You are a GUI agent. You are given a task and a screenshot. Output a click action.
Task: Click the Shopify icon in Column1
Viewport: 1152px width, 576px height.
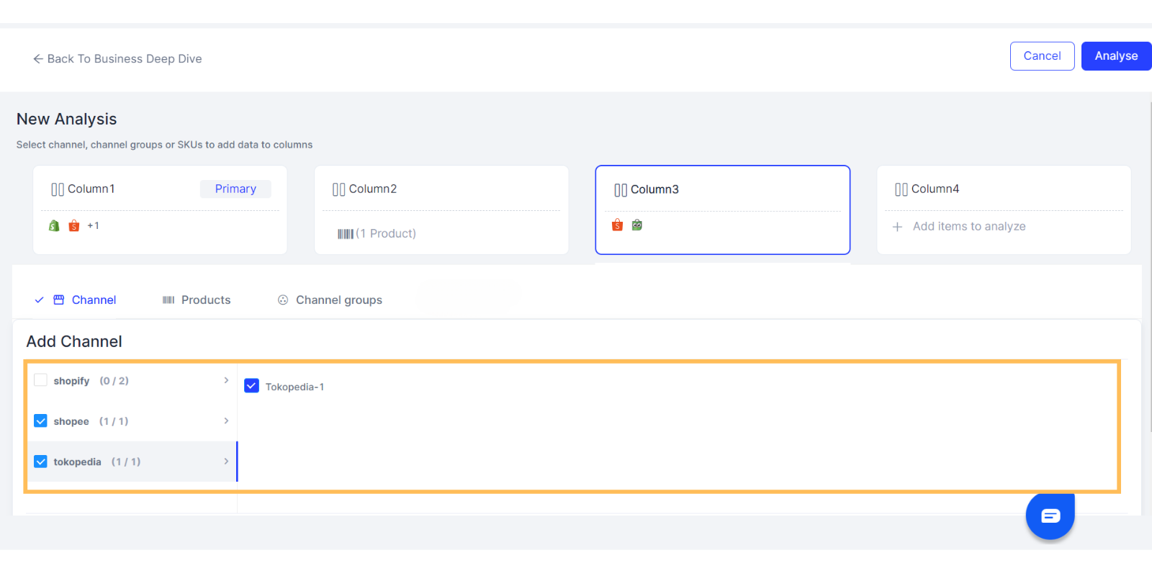click(54, 226)
